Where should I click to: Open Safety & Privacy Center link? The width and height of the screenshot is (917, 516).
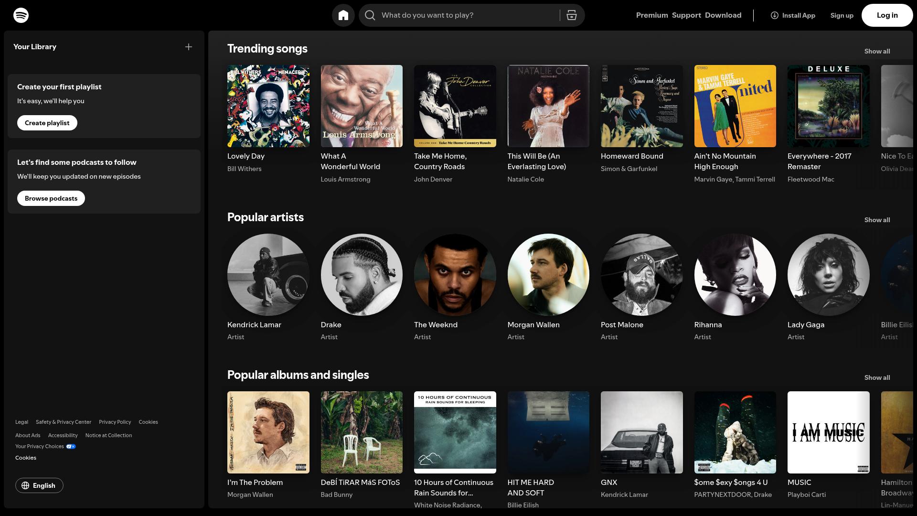64,422
